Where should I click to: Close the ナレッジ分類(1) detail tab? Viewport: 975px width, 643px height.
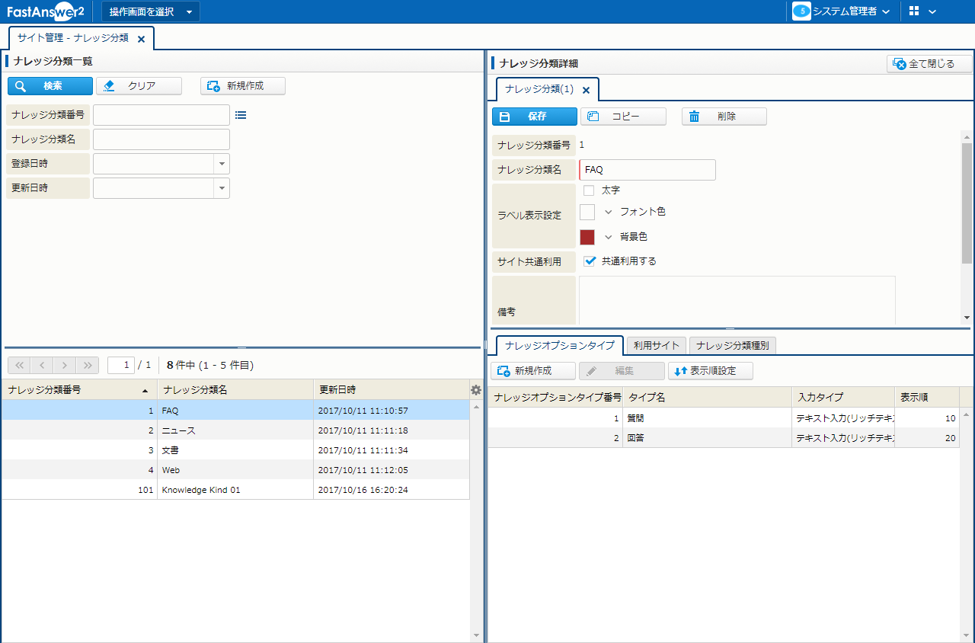coord(586,90)
